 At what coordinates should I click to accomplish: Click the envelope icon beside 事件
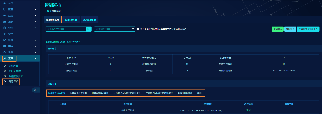(4, 46)
